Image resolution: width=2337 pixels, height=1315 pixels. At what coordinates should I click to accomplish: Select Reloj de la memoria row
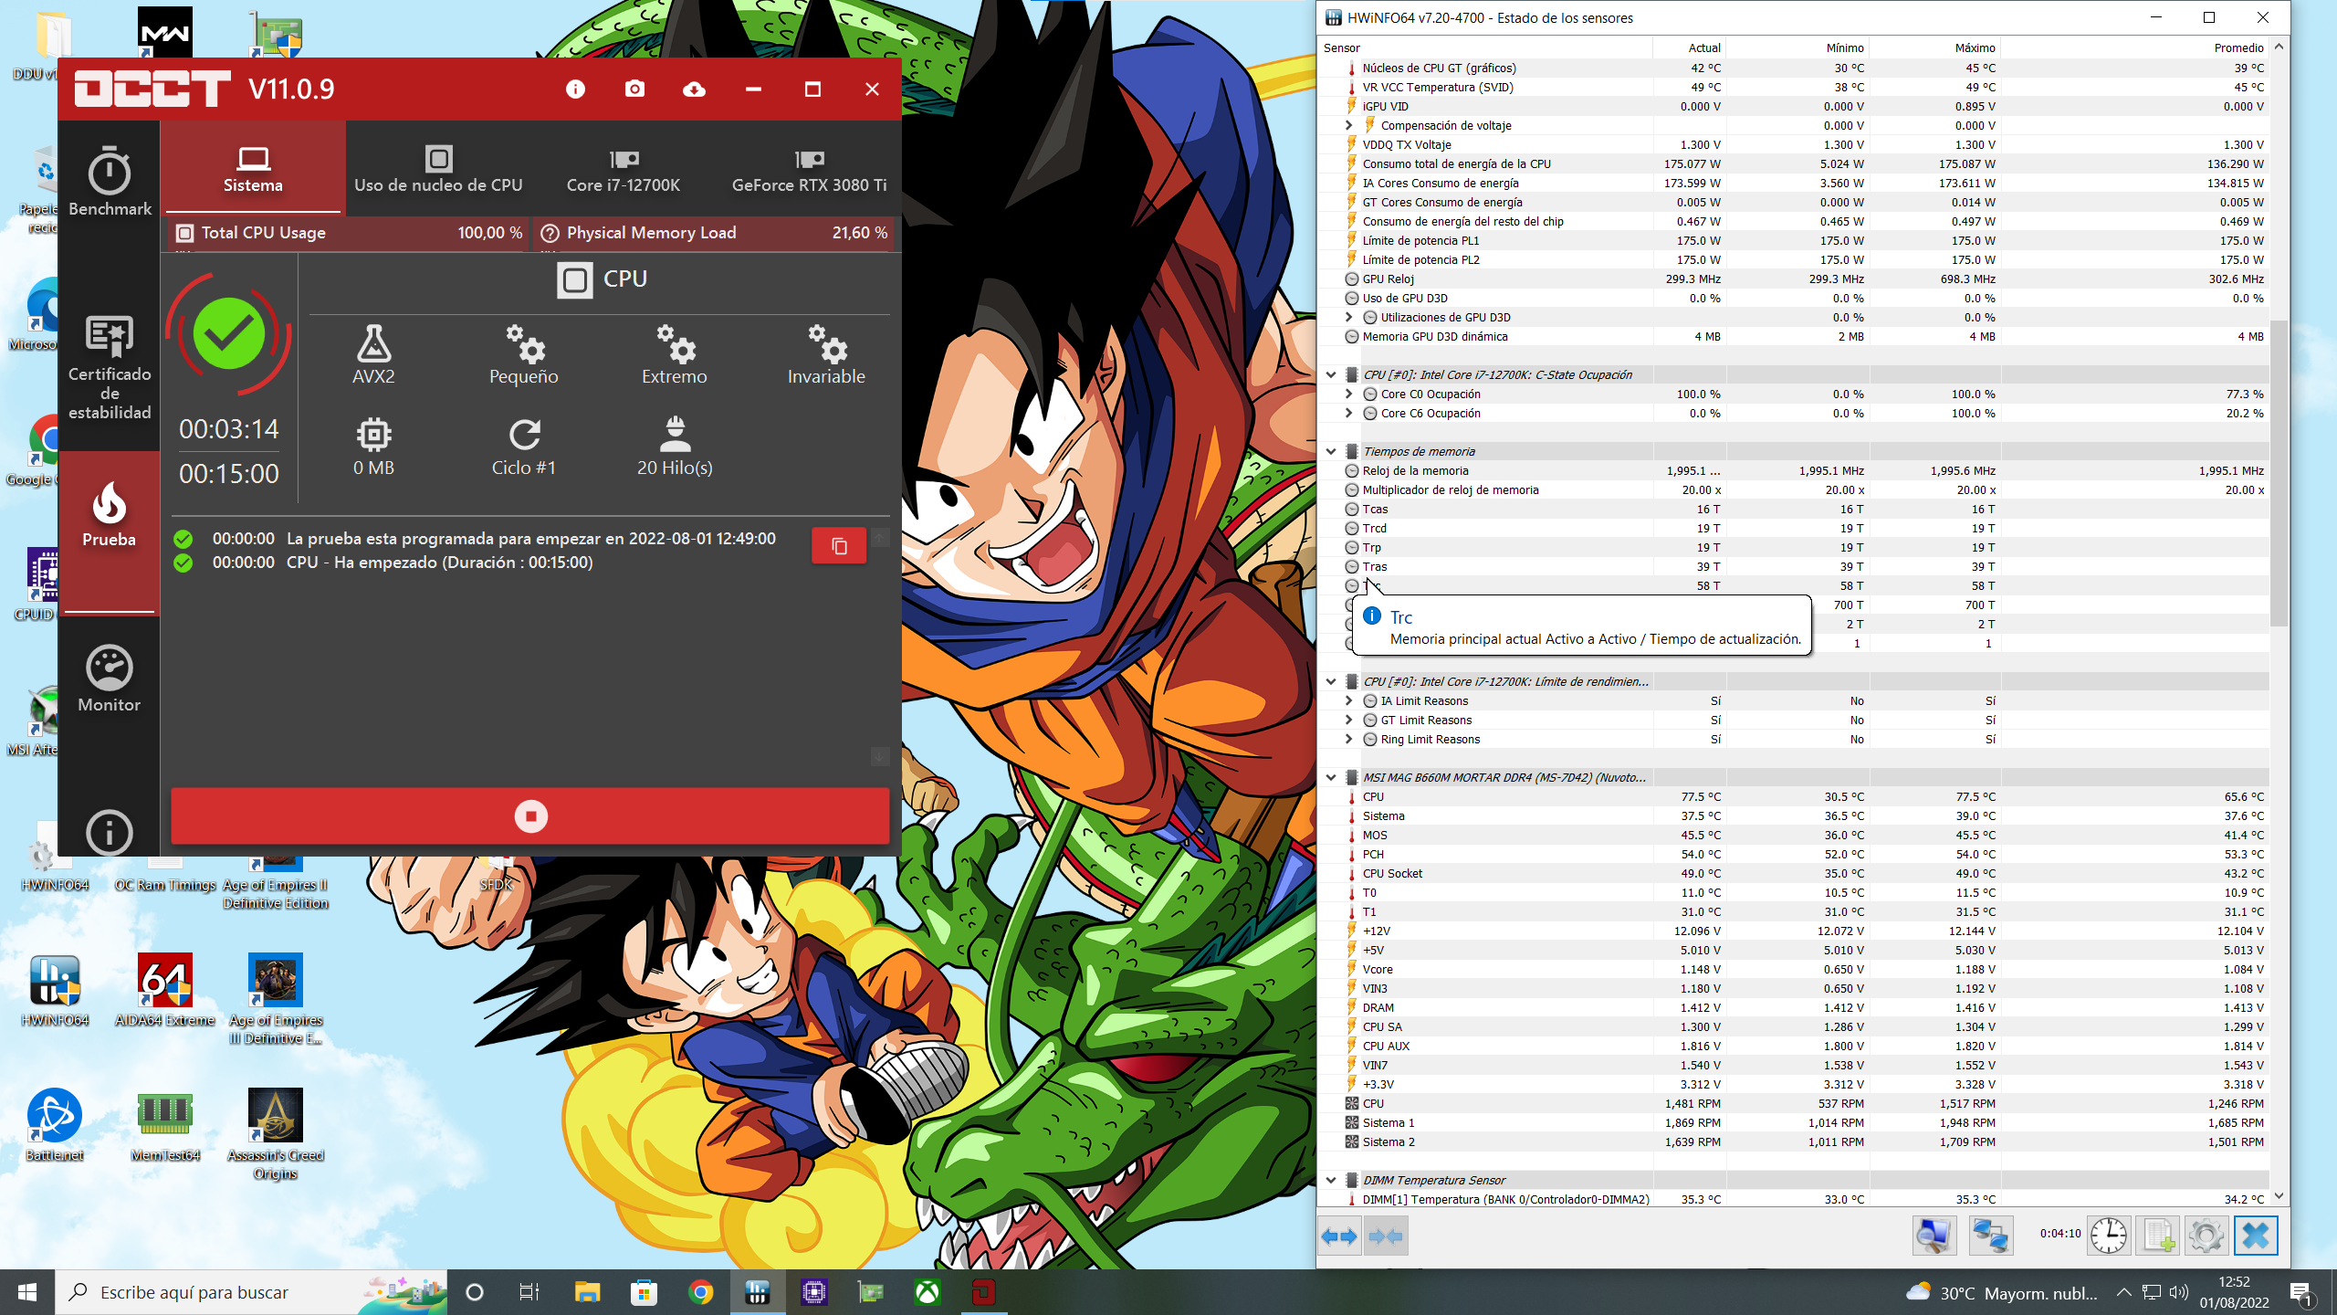(x=1795, y=470)
